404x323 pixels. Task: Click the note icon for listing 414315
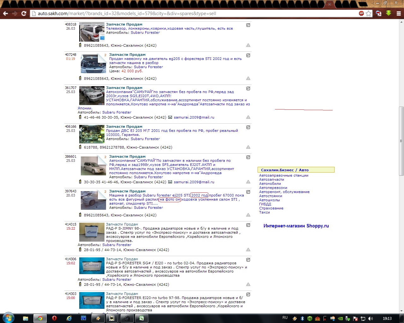click(x=248, y=225)
